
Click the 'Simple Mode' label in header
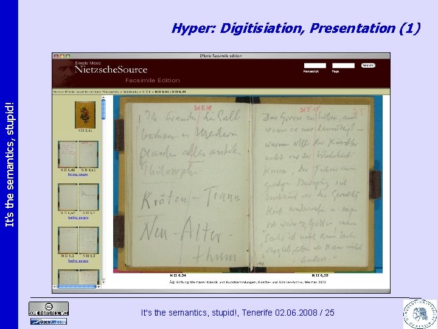[x=88, y=63]
